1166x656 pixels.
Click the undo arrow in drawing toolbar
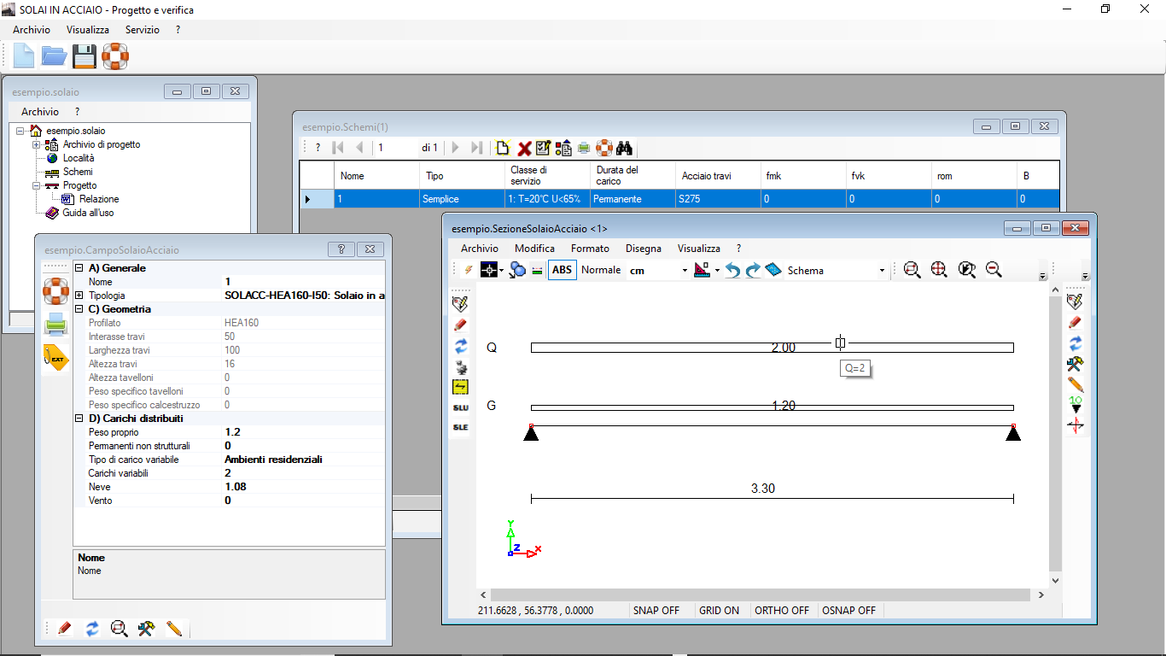click(732, 270)
